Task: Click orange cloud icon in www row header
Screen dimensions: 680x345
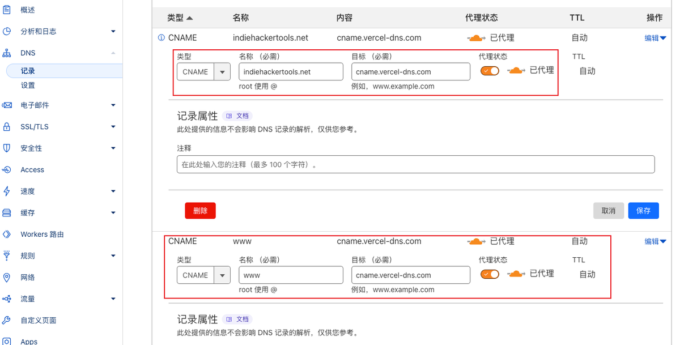Action: [477, 241]
